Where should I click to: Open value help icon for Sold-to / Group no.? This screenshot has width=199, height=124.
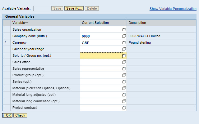pyautogui.click(x=124, y=56)
